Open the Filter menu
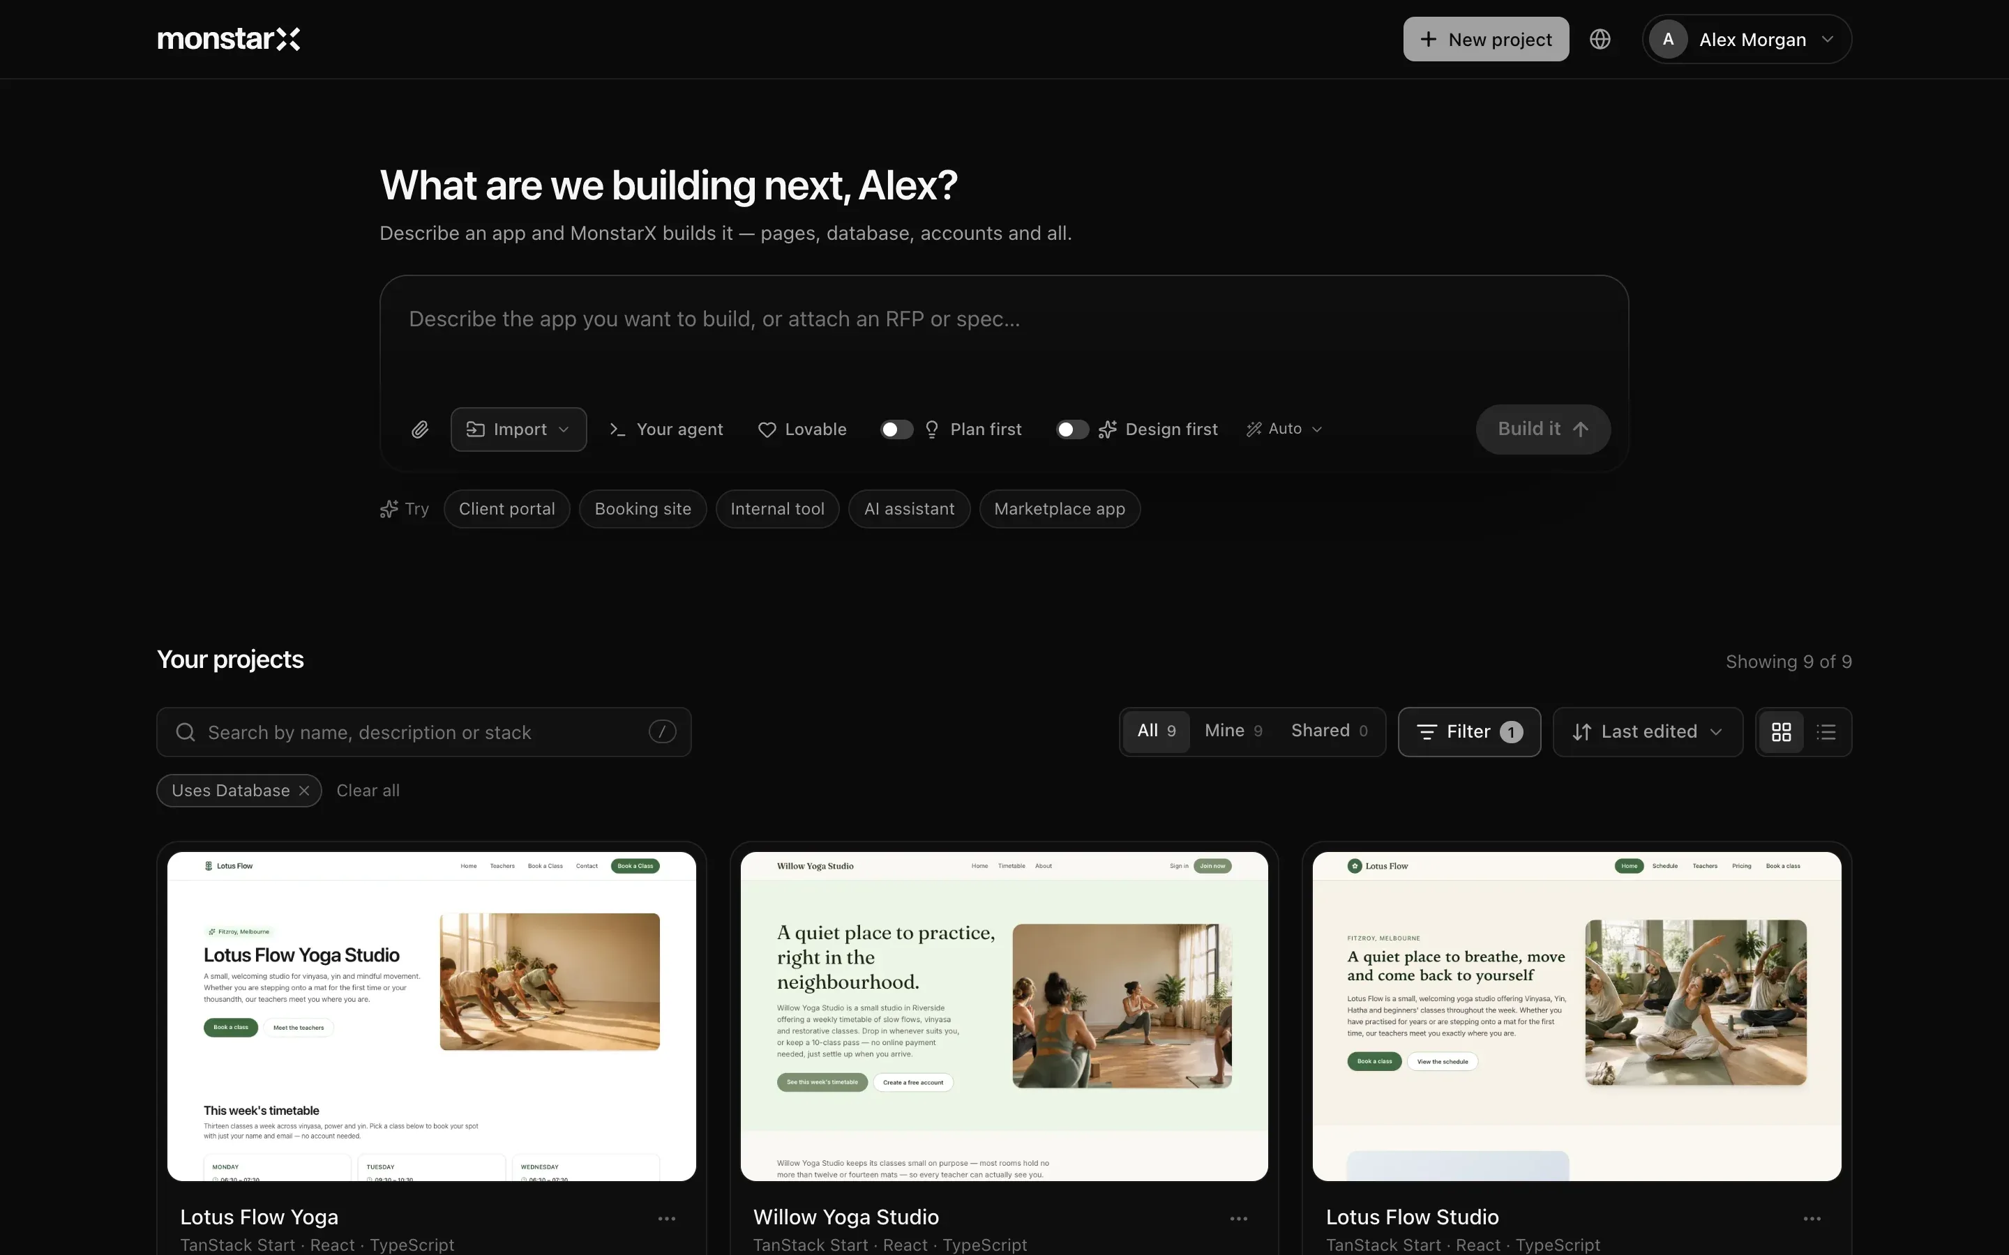The height and width of the screenshot is (1255, 2009). pyautogui.click(x=1469, y=732)
